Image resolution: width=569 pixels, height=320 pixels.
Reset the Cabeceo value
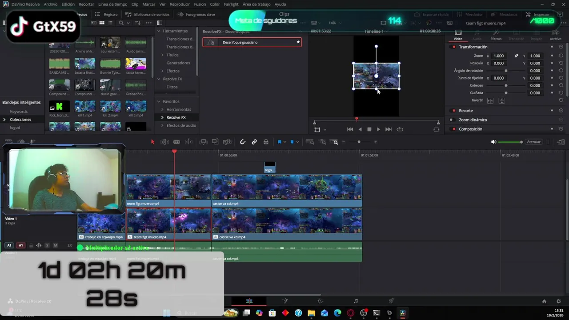click(561, 85)
